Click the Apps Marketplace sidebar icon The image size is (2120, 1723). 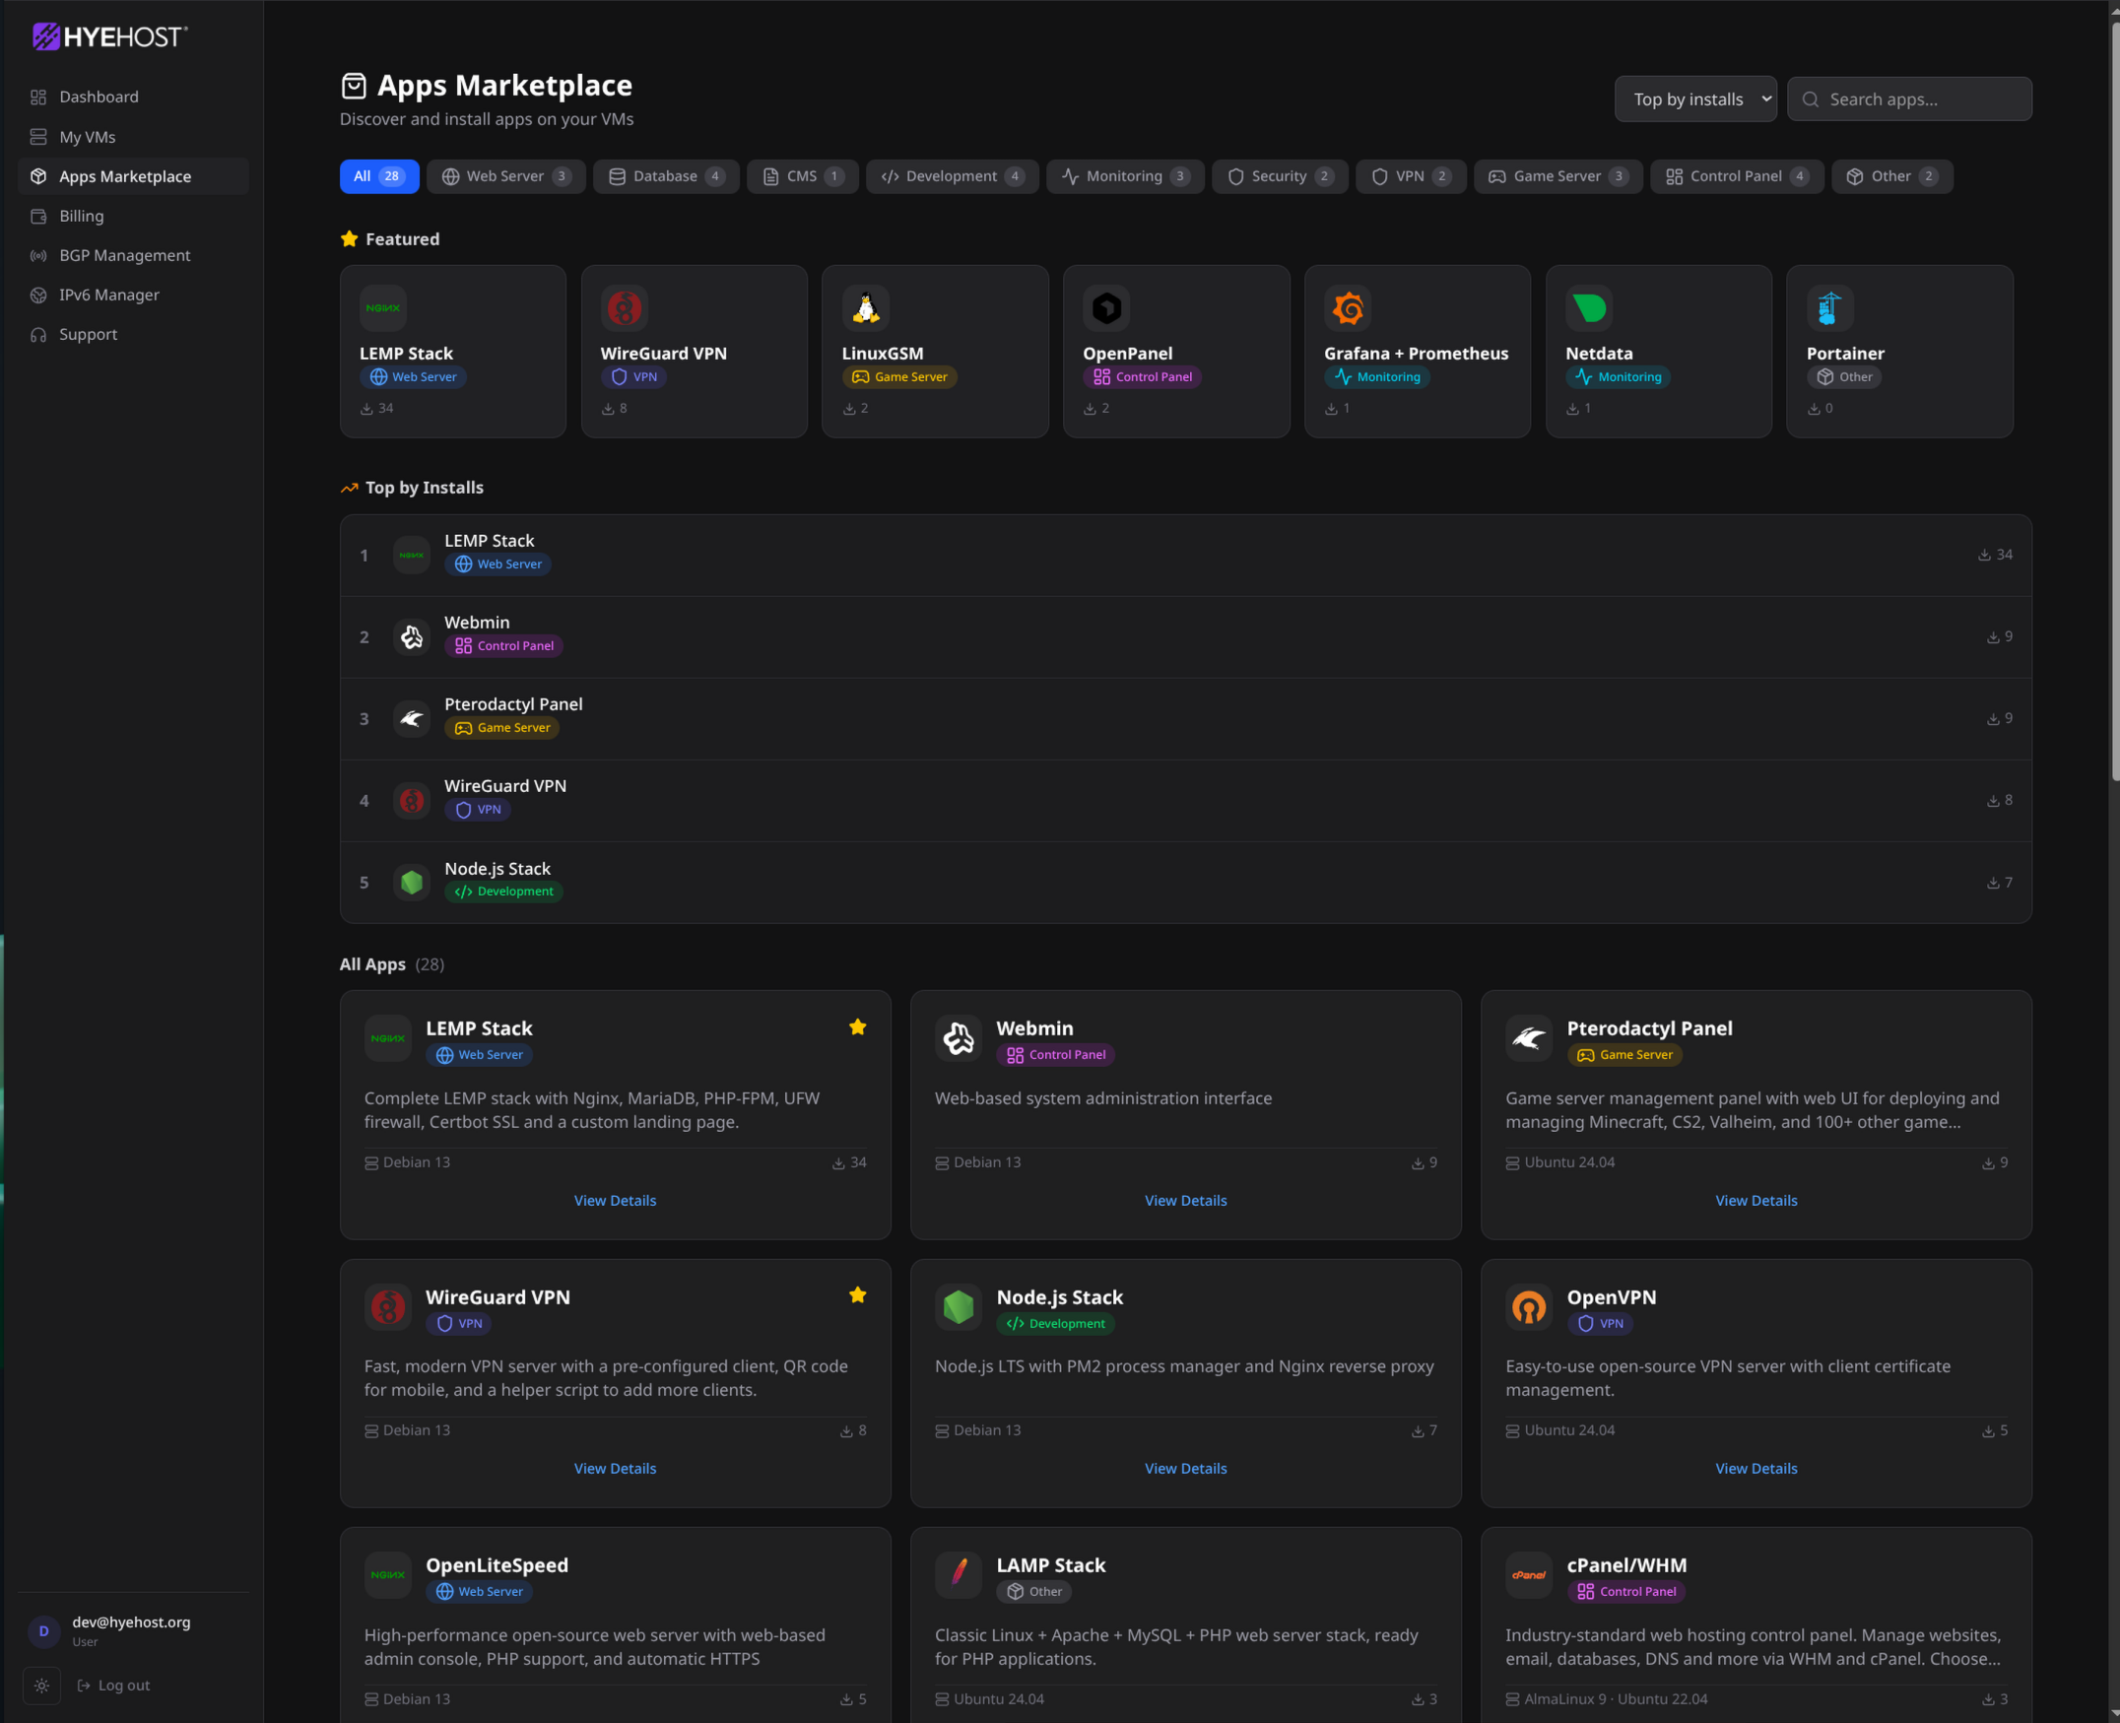[x=37, y=175]
